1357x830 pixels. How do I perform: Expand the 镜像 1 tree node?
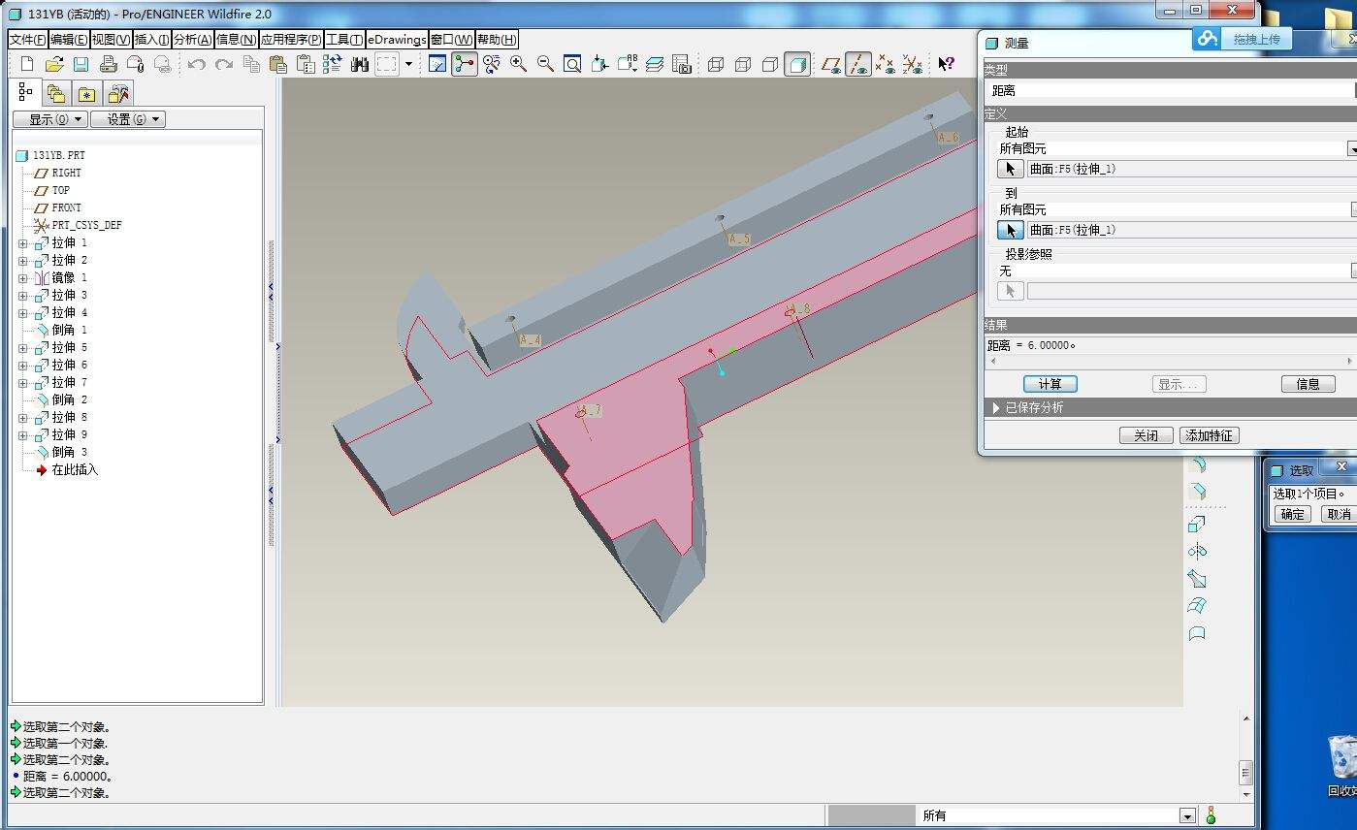click(22, 278)
